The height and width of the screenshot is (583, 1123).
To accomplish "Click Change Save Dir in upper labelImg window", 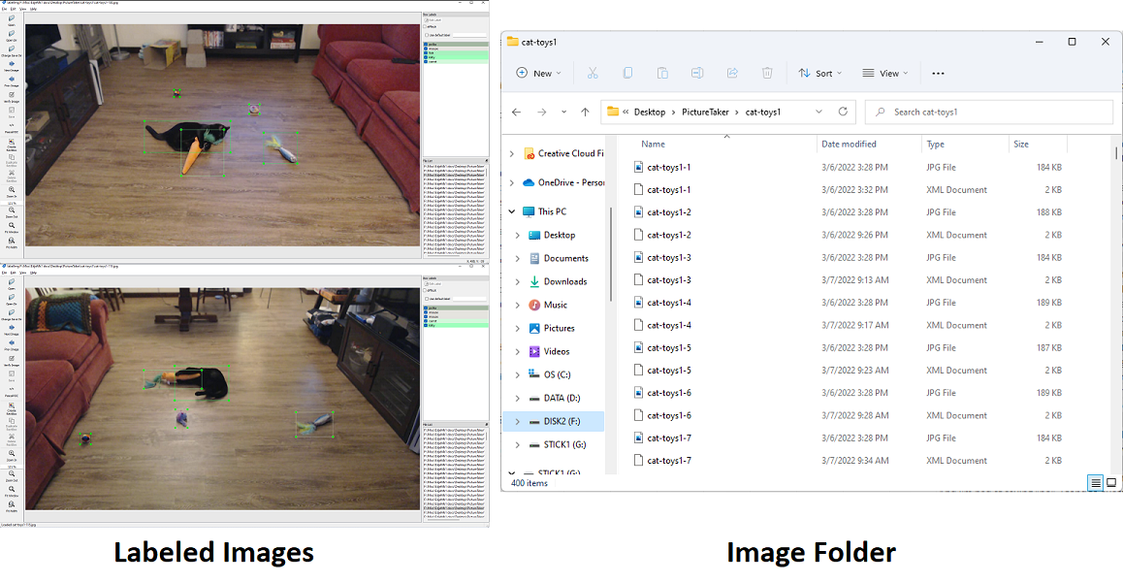I will (x=12, y=50).
